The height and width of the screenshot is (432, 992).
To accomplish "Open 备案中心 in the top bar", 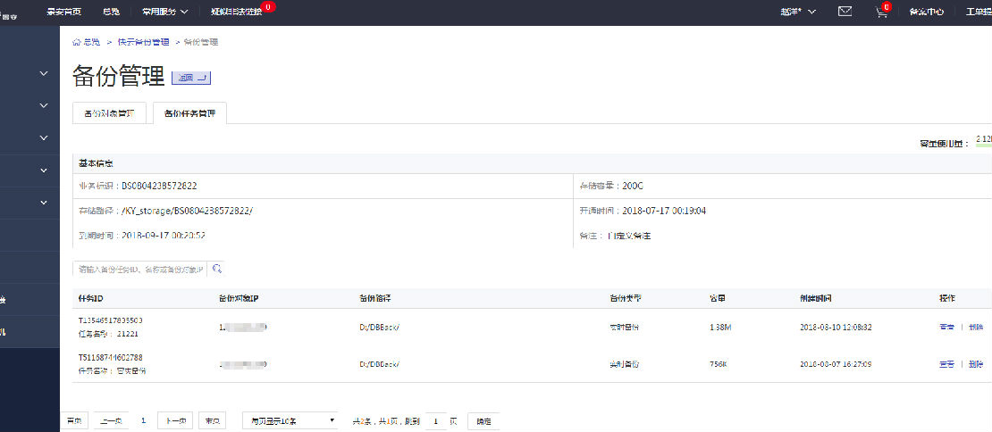I will pyautogui.click(x=926, y=12).
